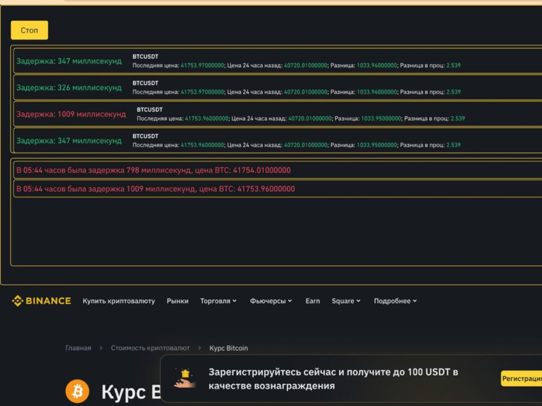The image size is (542, 406).
Task: Click the BTCUSDT label in the 1009 ms row
Action: tap(150, 109)
